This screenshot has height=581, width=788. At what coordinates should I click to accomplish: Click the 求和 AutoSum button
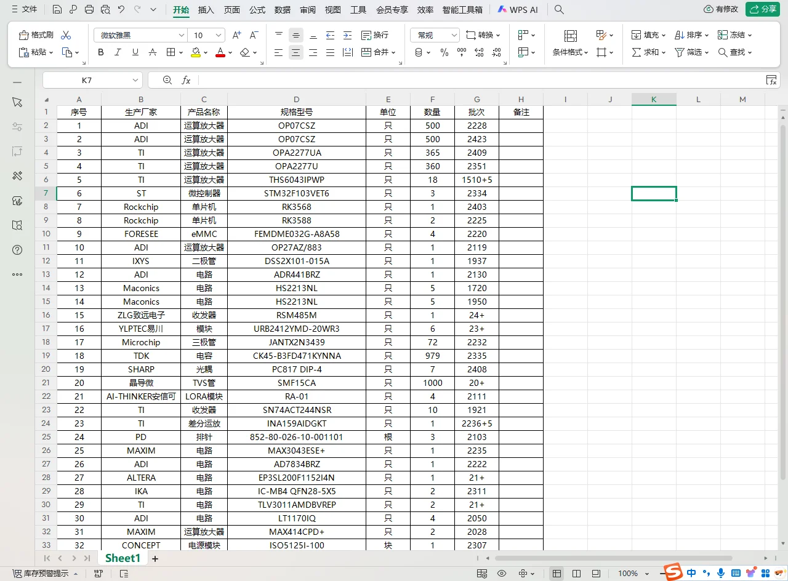click(x=649, y=52)
